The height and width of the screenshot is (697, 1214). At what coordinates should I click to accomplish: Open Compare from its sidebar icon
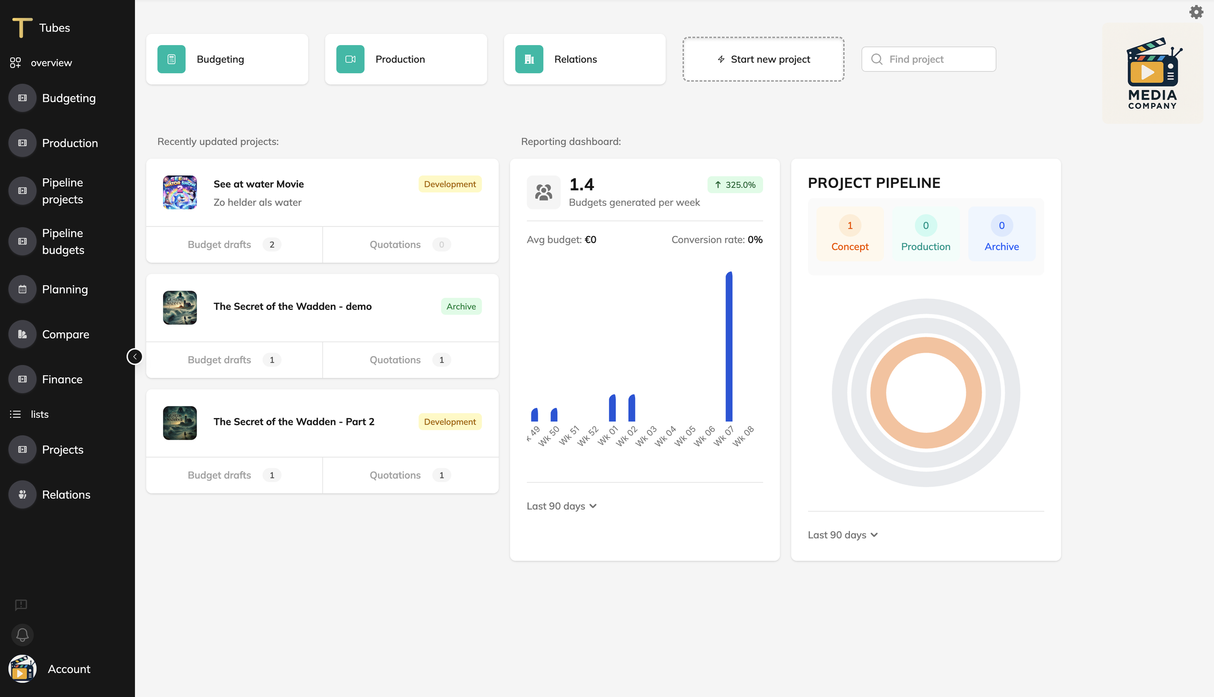pyautogui.click(x=22, y=334)
